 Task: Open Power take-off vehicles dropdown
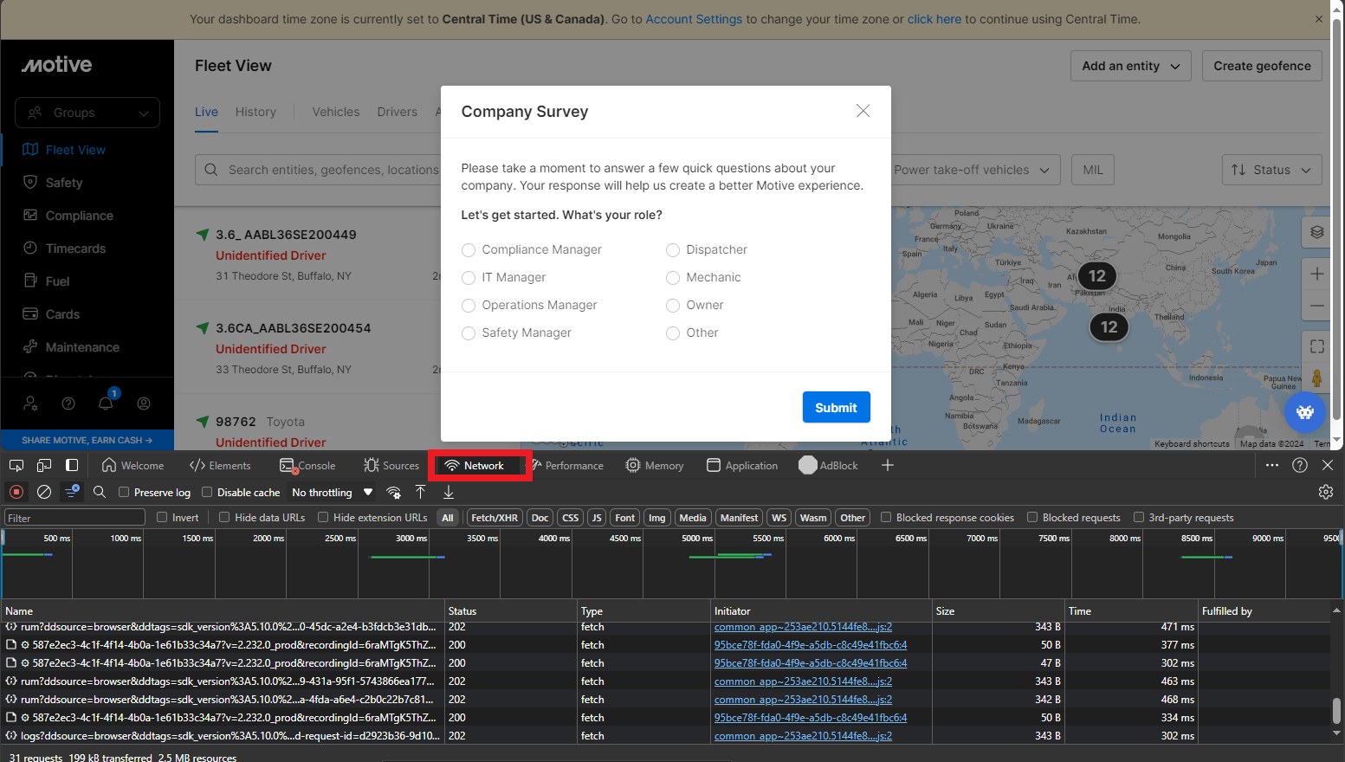(973, 170)
